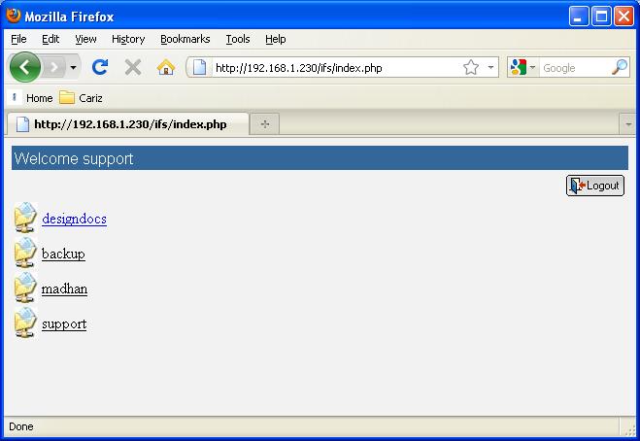Open the designdocs folder link
This screenshot has width=640, height=441.
[x=74, y=219]
